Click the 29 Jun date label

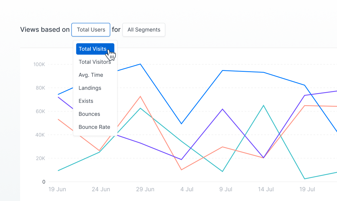145,189
